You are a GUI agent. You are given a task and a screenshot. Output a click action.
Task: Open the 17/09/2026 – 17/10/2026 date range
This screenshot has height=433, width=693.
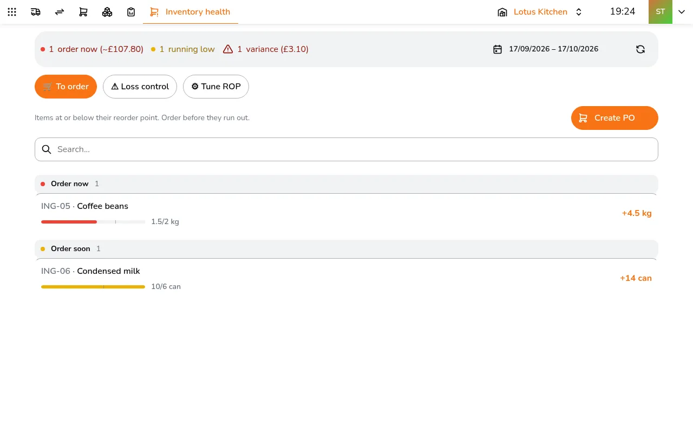click(x=553, y=49)
